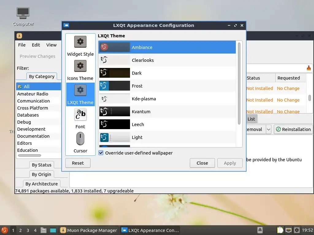Open the clipboard tray icon
Image resolution: width=314 pixels, height=235 pixels.
tap(280, 230)
